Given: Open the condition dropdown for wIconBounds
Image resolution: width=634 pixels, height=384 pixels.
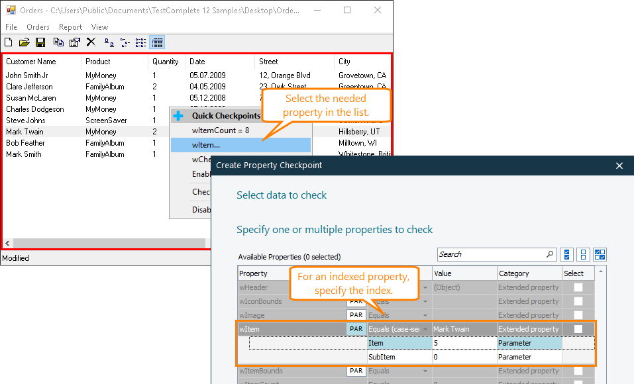Looking at the screenshot, I should pyautogui.click(x=425, y=301).
